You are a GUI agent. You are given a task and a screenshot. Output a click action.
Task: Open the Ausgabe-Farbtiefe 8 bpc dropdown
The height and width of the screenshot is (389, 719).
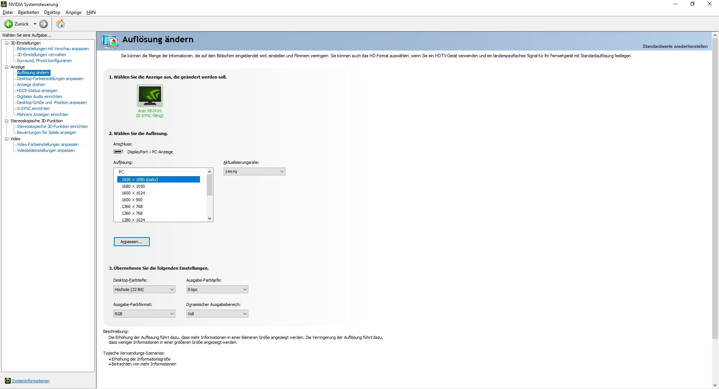217,290
